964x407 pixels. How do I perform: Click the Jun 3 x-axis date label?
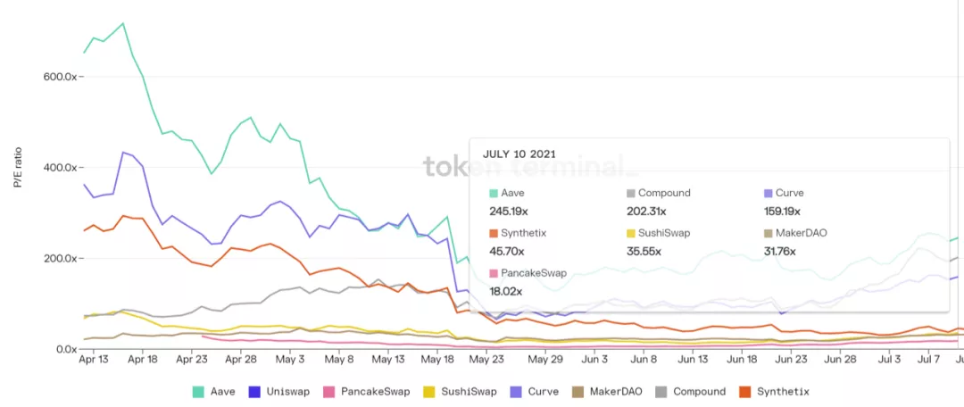(594, 359)
